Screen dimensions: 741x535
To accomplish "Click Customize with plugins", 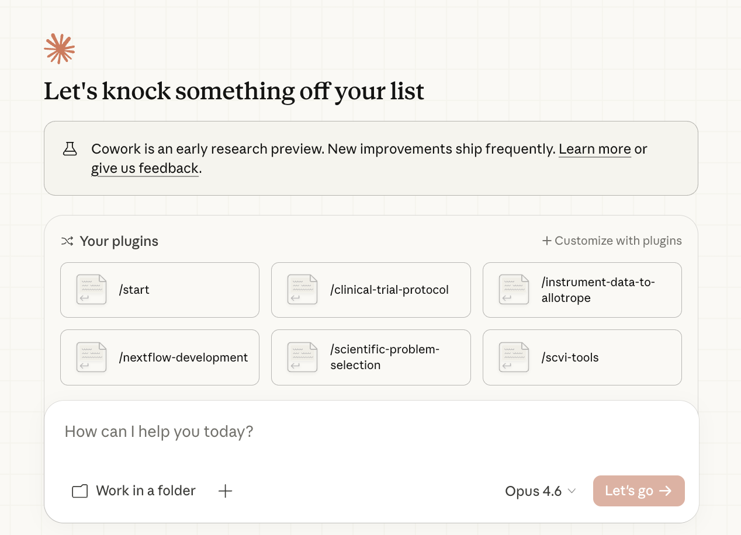I will pyautogui.click(x=611, y=240).
